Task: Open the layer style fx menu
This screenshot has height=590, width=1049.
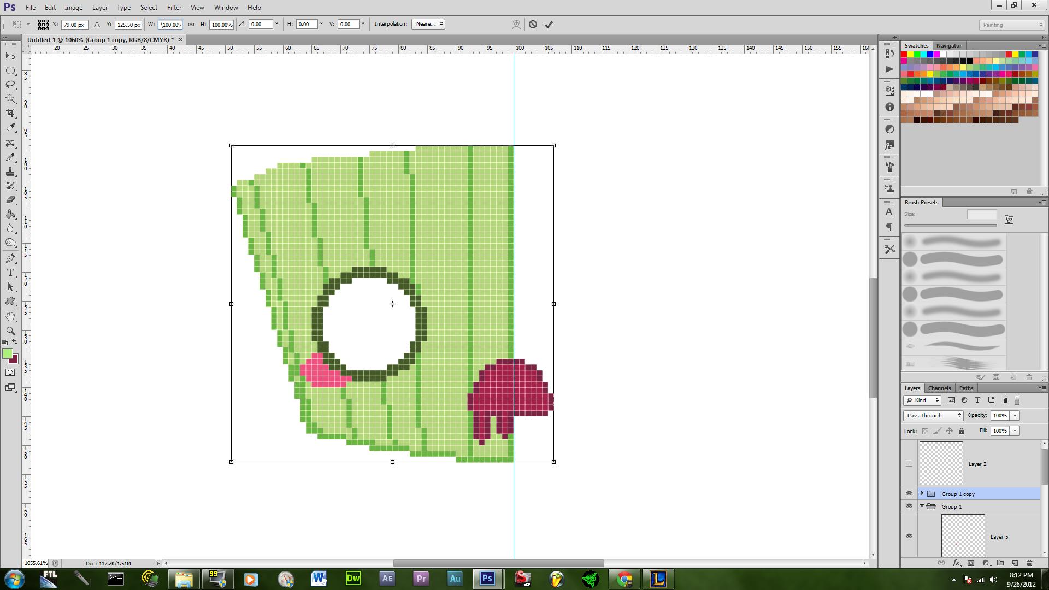Action: click(956, 563)
